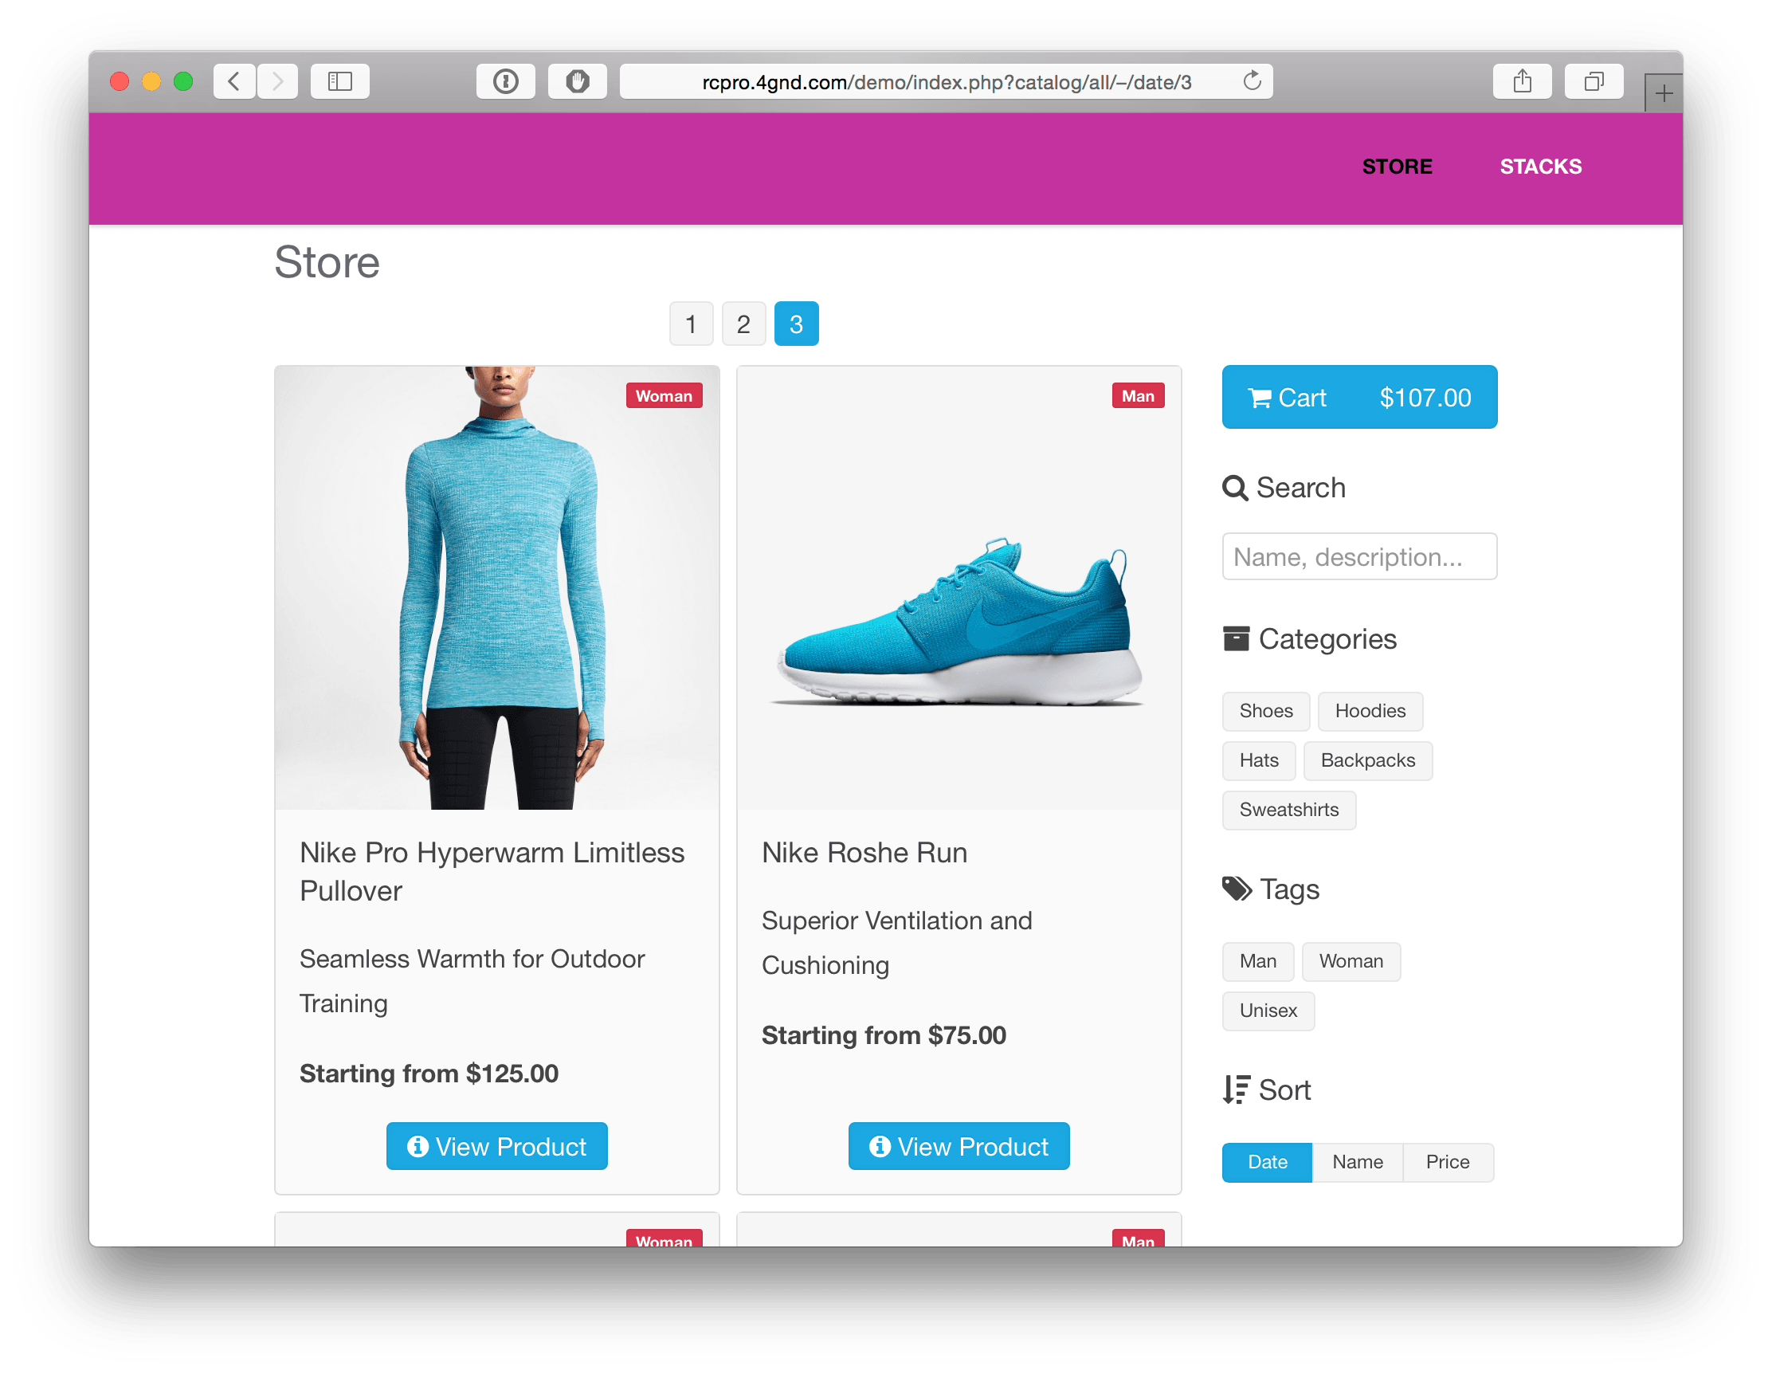Sort products by Date
The height and width of the screenshot is (1374, 1772).
coord(1267,1162)
